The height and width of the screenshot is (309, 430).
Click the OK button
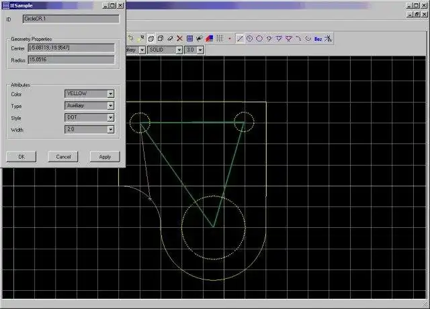(21, 157)
